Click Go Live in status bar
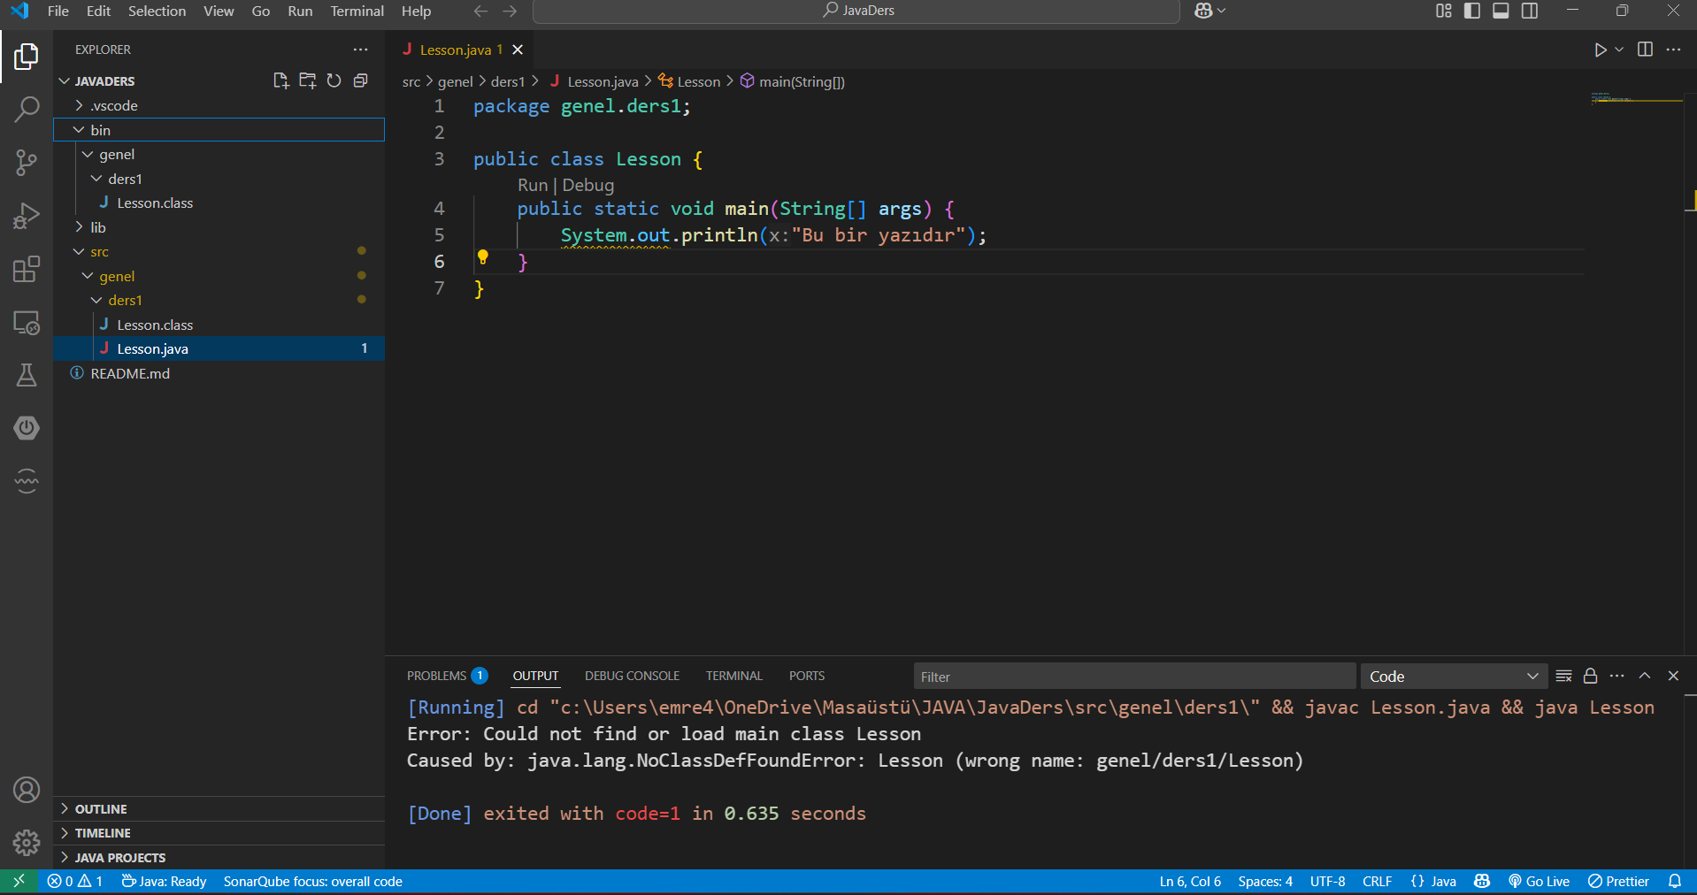1697x895 pixels. (1539, 881)
